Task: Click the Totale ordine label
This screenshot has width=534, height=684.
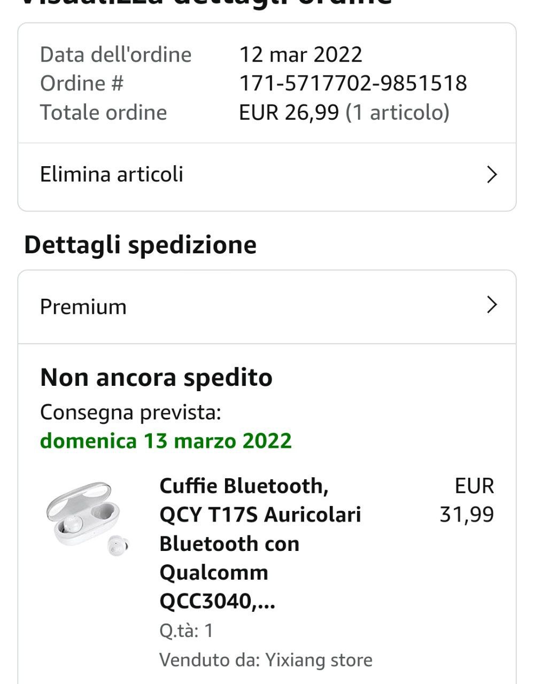Action: pos(103,112)
